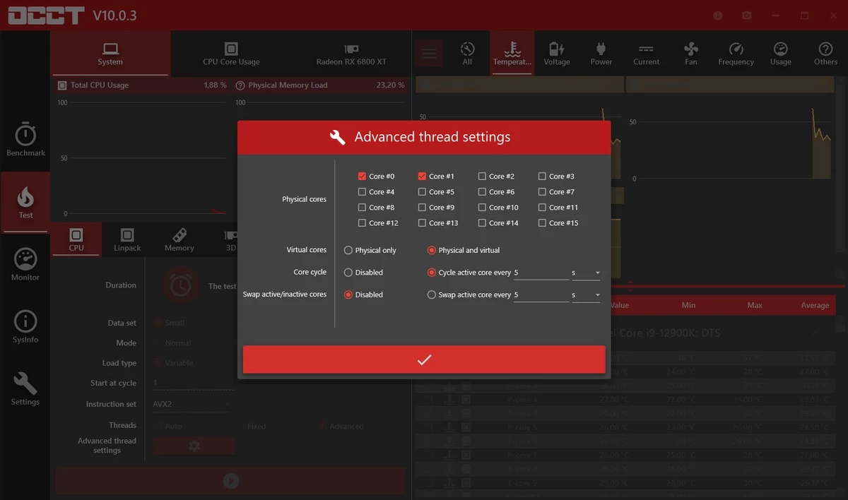Check Core #12 checkbox
Image resolution: width=848 pixels, height=500 pixels.
tap(362, 223)
